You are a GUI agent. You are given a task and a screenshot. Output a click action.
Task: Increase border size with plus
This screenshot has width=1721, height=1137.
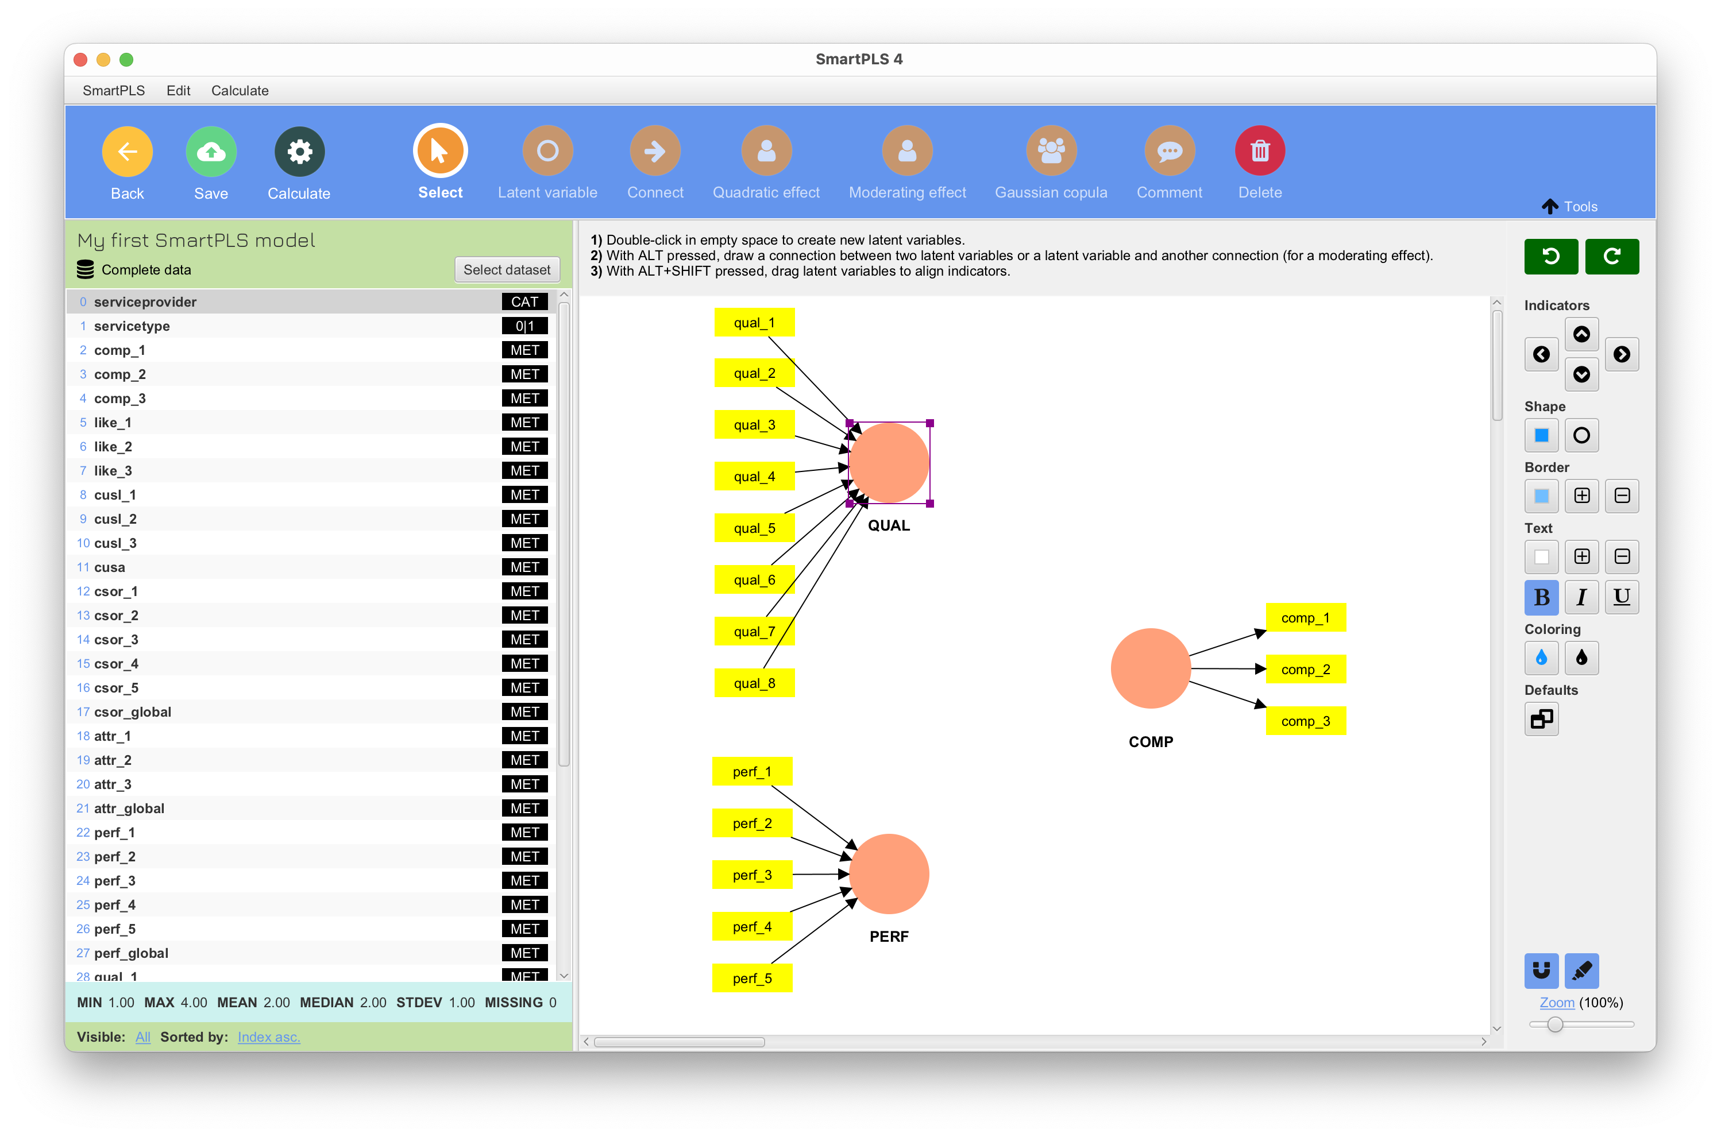point(1582,496)
